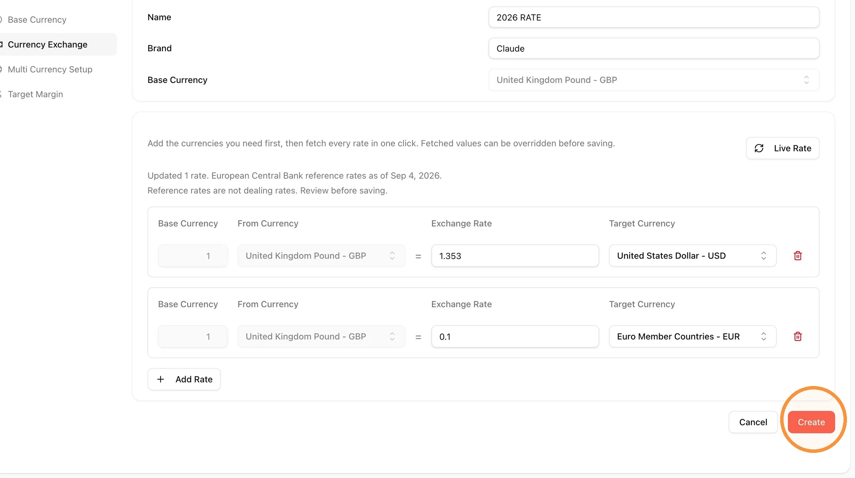Edit the Brand field Claude
This screenshot has height=478, width=855.
[x=654, y=48]
